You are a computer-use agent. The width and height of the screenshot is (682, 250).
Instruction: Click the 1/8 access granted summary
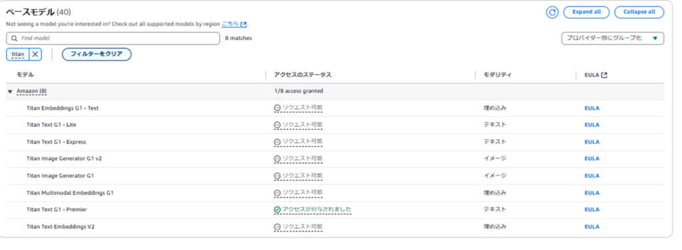coord(298,91)
